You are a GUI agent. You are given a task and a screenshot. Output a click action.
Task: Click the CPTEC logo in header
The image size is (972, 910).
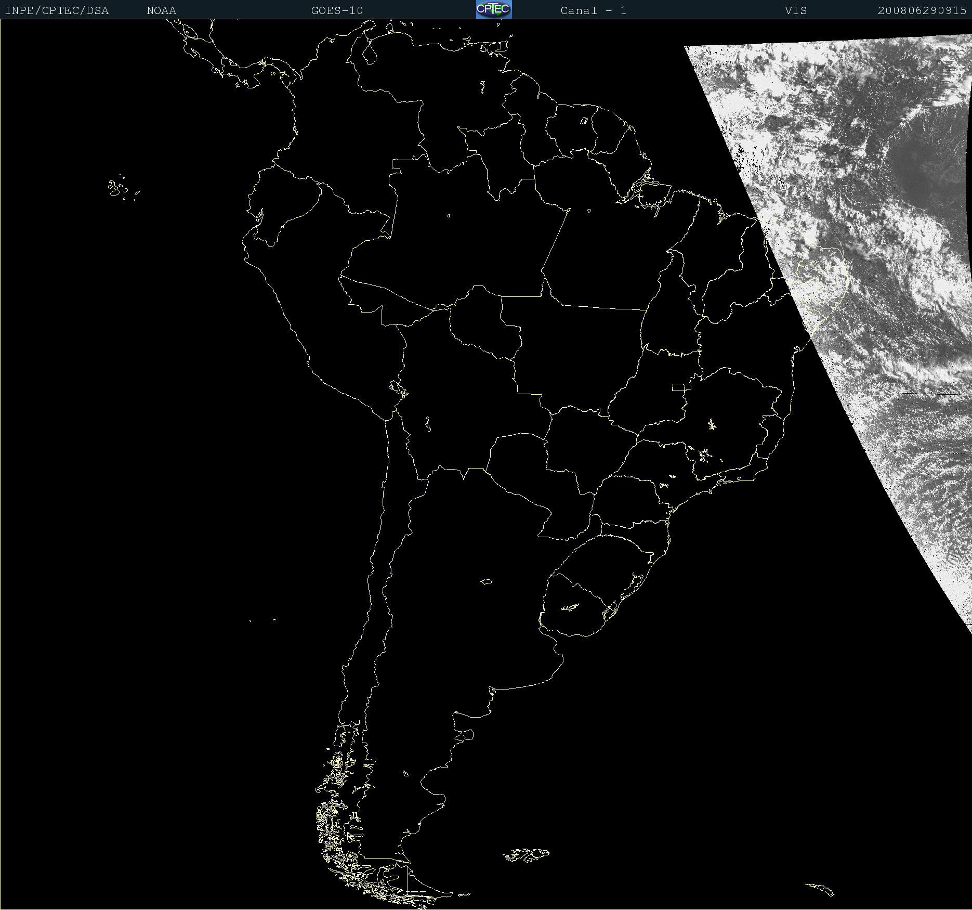click(494, 9)
